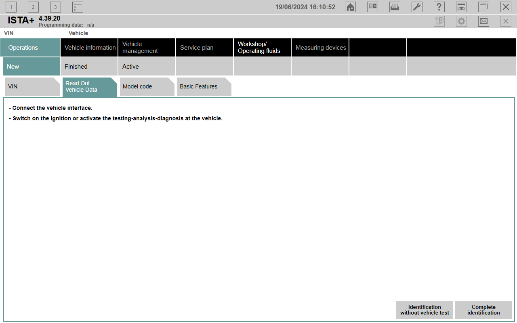Open the wrench administration icon
The image size is (517, 323).
[x=417, y=7]
